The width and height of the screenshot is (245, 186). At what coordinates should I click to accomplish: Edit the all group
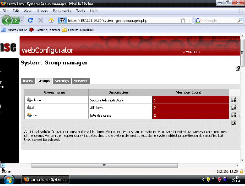234,108
